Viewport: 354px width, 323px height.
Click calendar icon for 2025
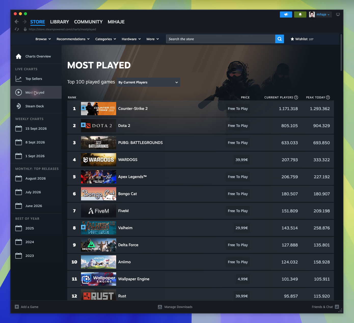point(19,228)
